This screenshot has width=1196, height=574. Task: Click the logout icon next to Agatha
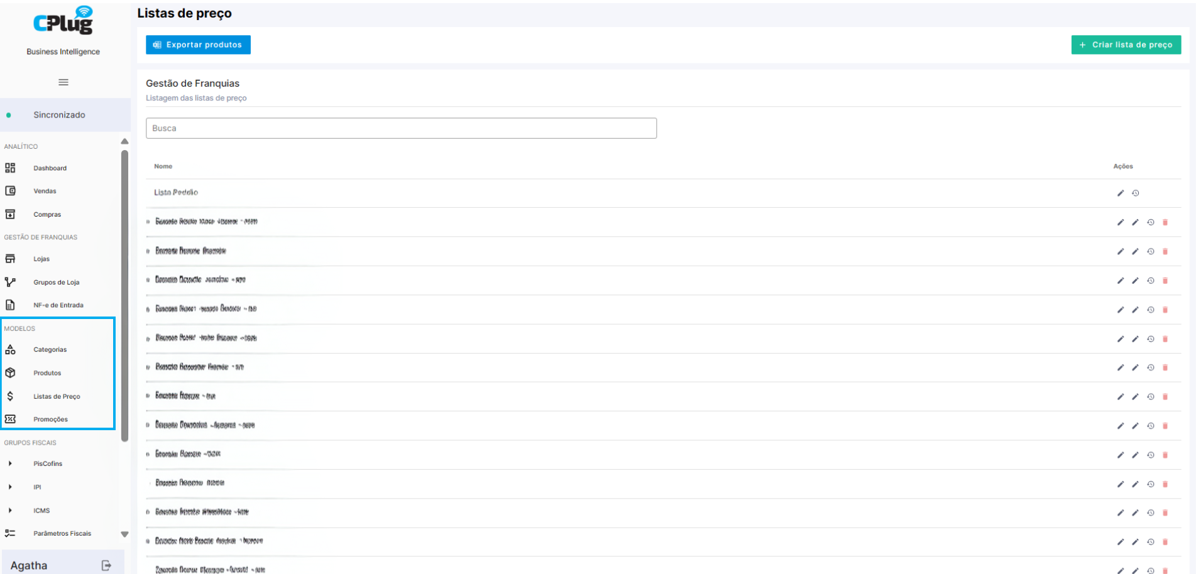pos(106,566)
